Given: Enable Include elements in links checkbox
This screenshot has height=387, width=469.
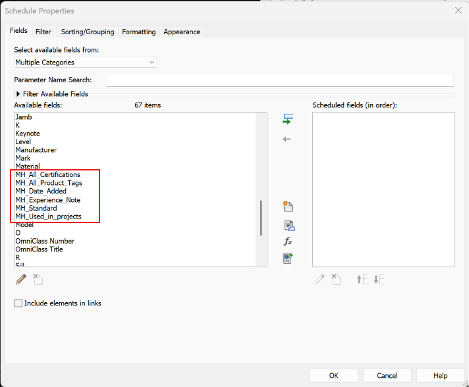Looking at the screenshot, I should (x=18, y=303).
